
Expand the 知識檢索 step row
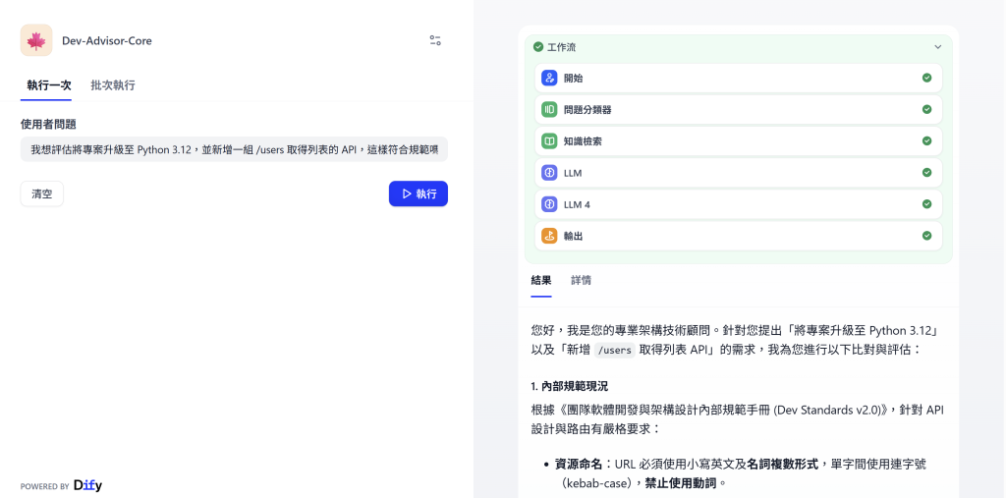(739, 141)
